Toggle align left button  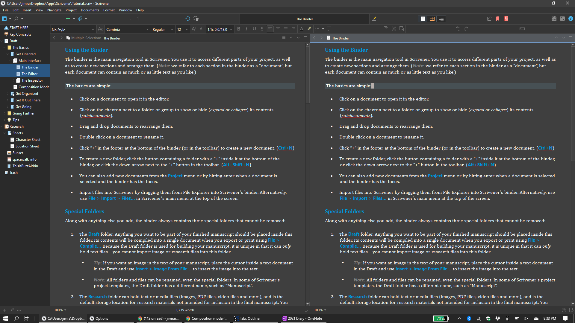[x=270, y=29]
